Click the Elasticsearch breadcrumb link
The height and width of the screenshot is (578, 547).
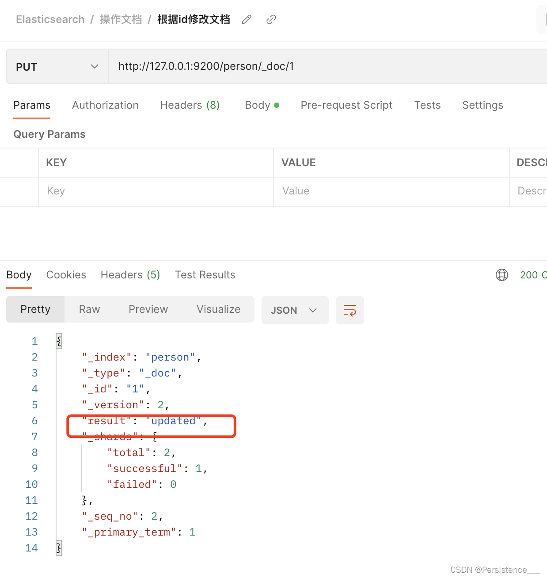click(50, 19)
